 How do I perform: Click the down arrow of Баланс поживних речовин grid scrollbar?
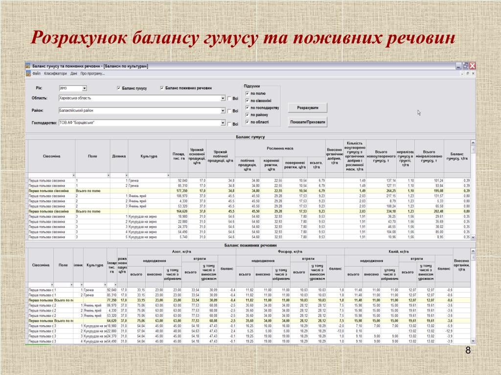coord(473,341)
